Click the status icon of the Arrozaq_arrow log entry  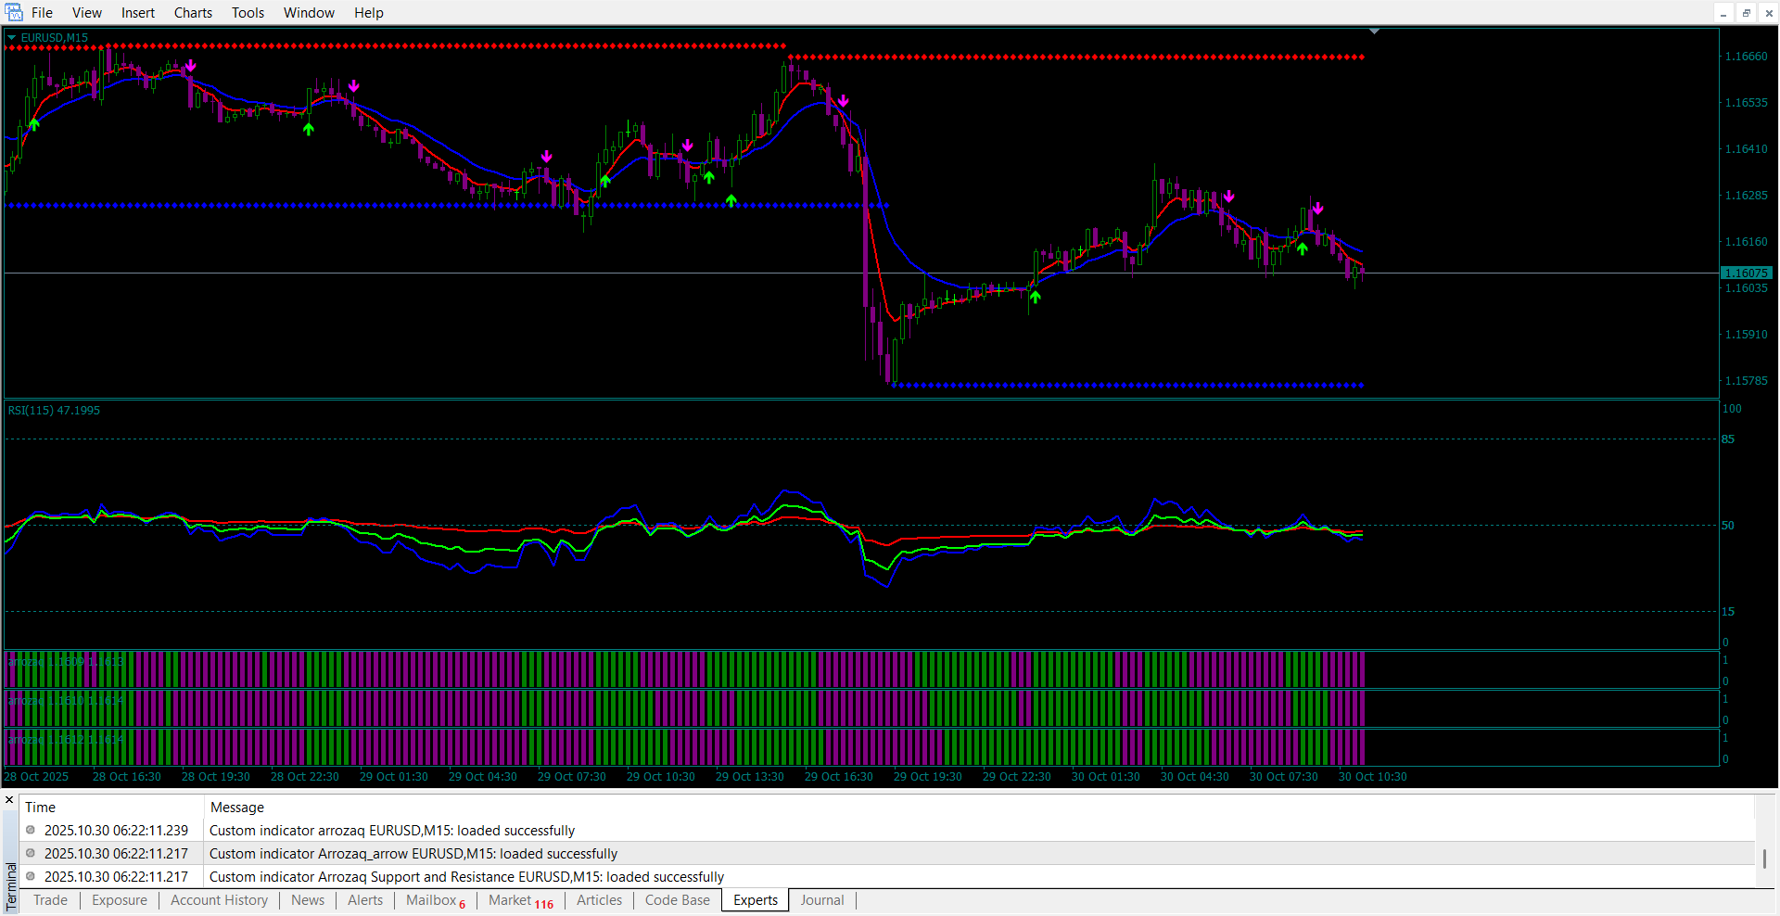click(31, 853)
